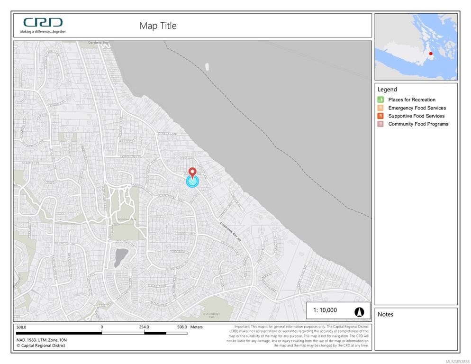The height and width of the screenshot is (364, 471).
Task: Click the small pond in the park area
Action: (x=121, y=257)
